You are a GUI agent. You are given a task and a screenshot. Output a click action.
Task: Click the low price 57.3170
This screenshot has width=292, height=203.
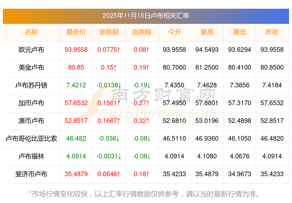coord(239,103)
